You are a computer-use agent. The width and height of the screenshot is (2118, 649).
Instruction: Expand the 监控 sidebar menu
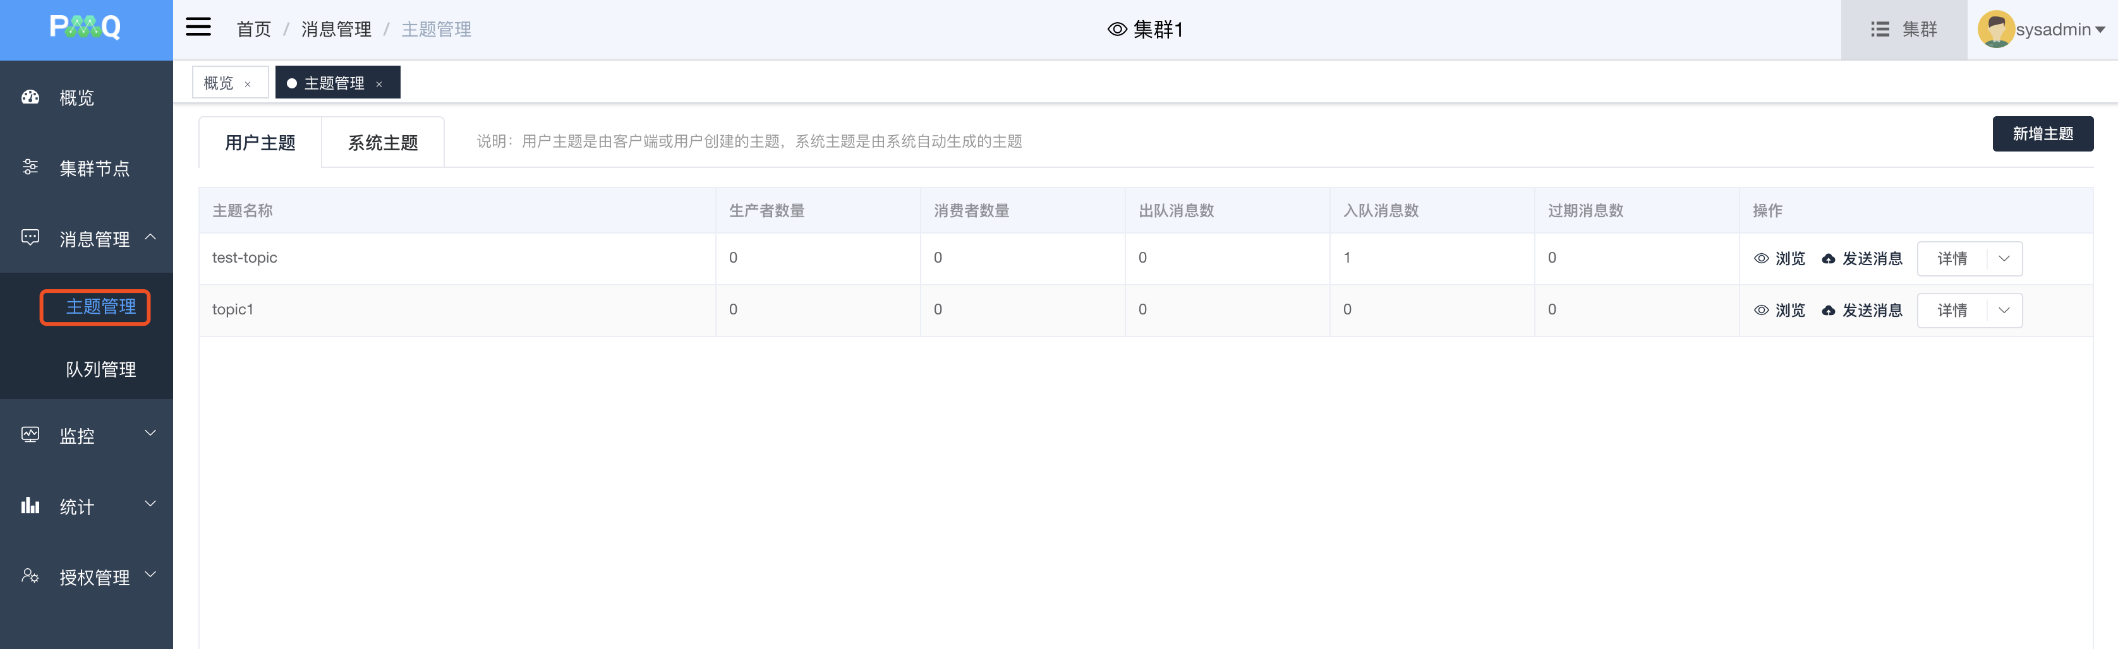click(x=150, y=434)
